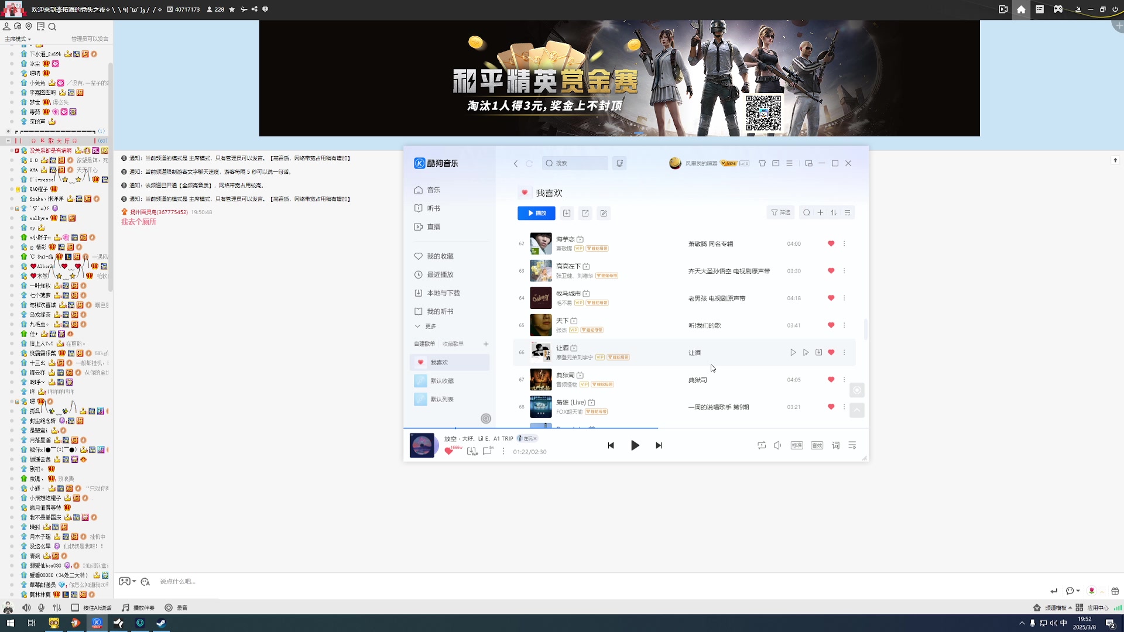The image size is (1124, 632).
Task: Go back using KuGou back arrow
Action: [516, 163]
